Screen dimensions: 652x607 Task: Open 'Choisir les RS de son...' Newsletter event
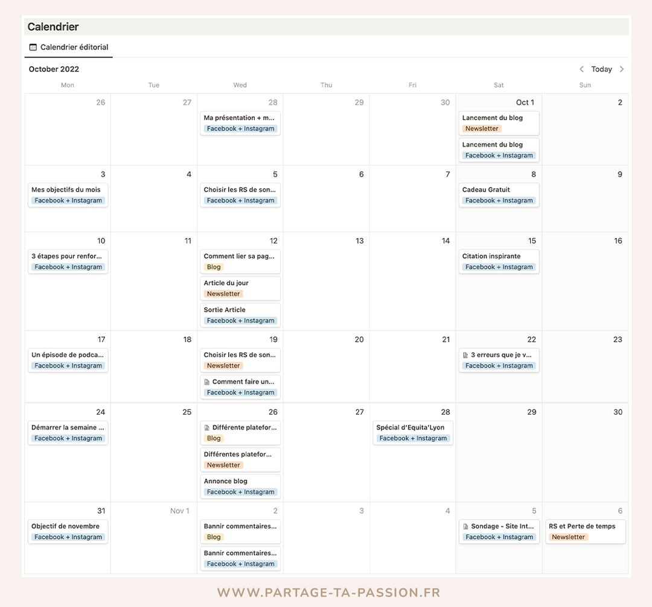coord(240,360)
